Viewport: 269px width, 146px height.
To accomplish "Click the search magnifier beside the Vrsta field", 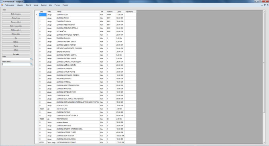I will [32, 59].
